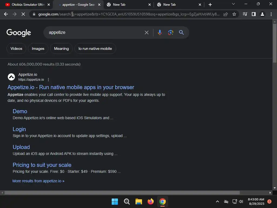Image resolution: width=277 pixels, height=208 pixels.
Task: Close the Otobüs Simulator tab
Action: pos(49,5)
